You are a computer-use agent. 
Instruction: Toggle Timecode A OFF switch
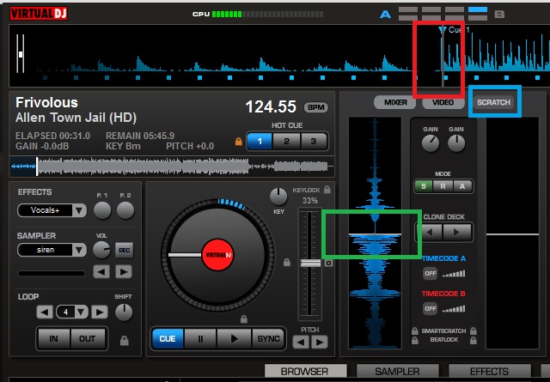[x=430, y=273]
